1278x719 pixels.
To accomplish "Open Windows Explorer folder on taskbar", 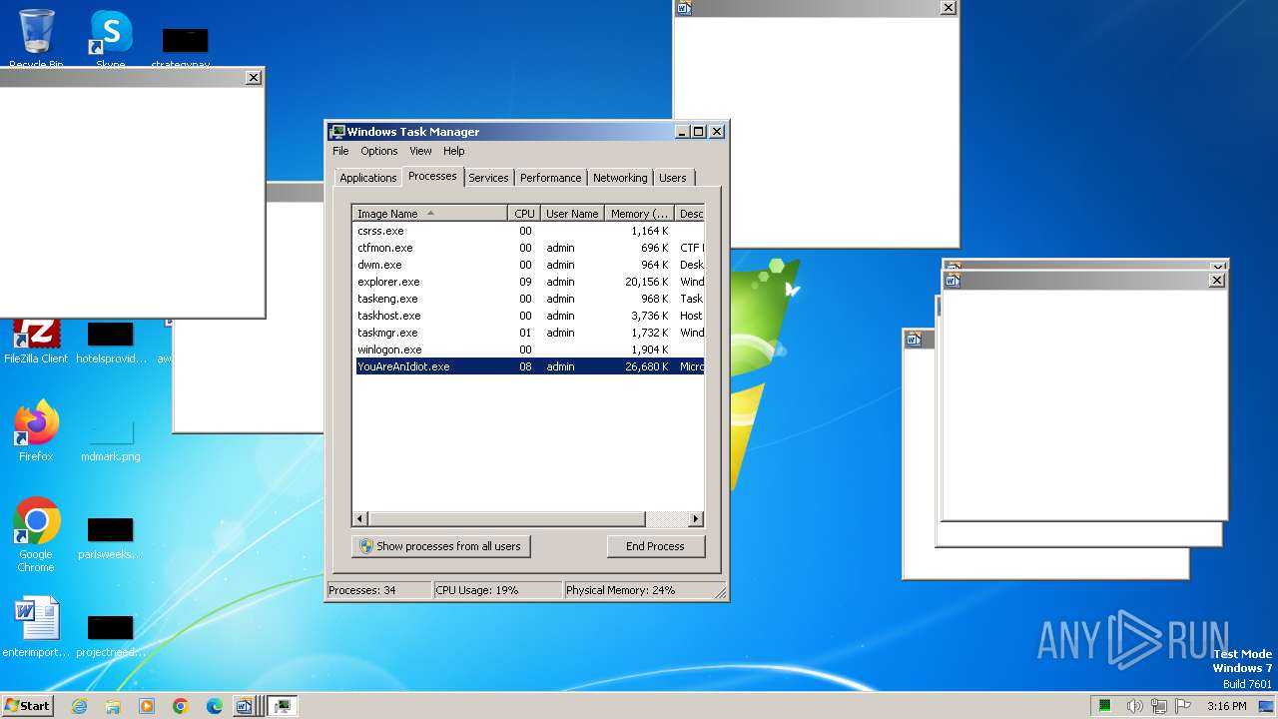I will click(113, 706).
